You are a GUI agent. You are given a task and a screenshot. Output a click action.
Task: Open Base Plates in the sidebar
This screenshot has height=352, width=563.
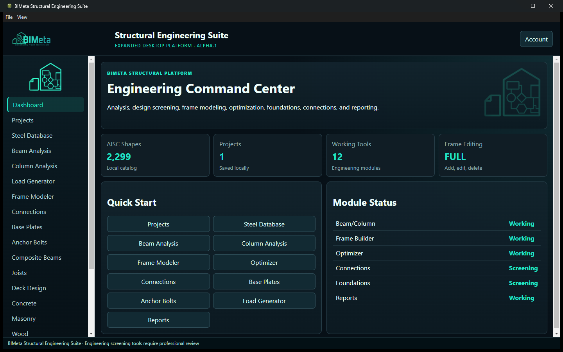tap(46, 227)
